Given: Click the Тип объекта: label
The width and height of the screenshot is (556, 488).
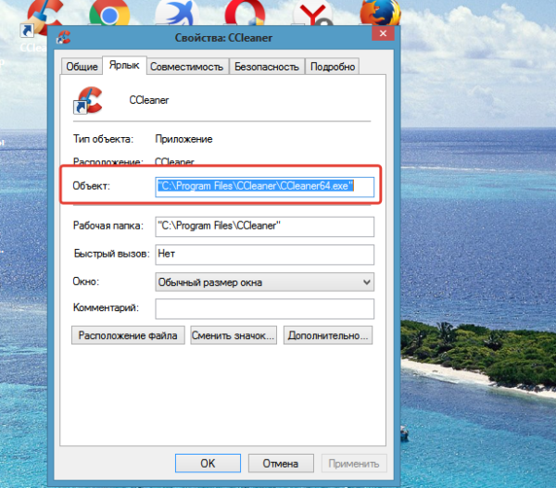Looking at the screenshot, I should pos(103,139).
